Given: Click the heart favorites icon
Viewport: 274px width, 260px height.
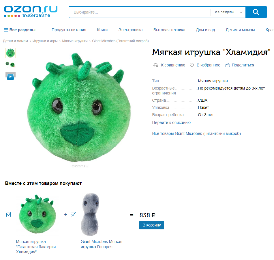Looking at the screenshot, I should coord(192,65).
